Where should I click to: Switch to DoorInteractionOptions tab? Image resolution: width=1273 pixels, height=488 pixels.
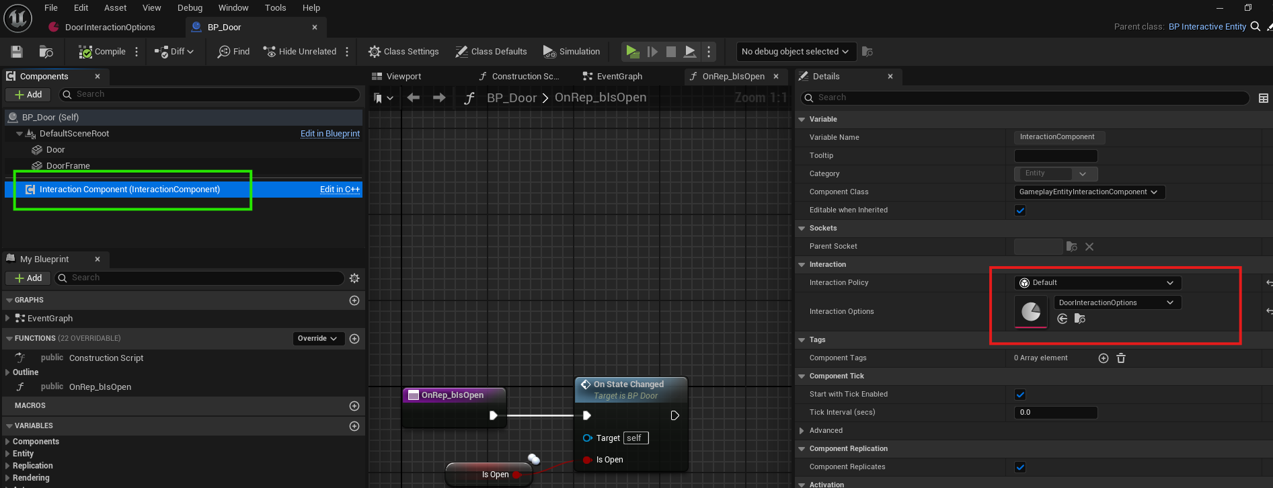point(110,28)
